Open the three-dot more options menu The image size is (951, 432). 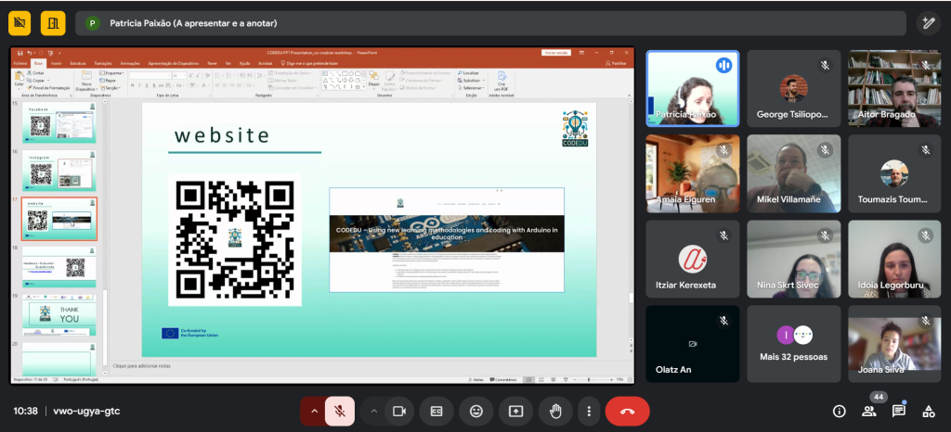point(589,411)
